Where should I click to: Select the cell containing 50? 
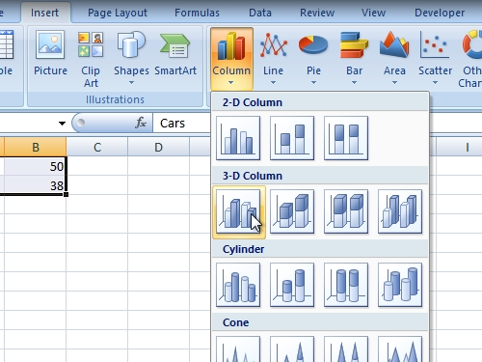tap(35, 166)
